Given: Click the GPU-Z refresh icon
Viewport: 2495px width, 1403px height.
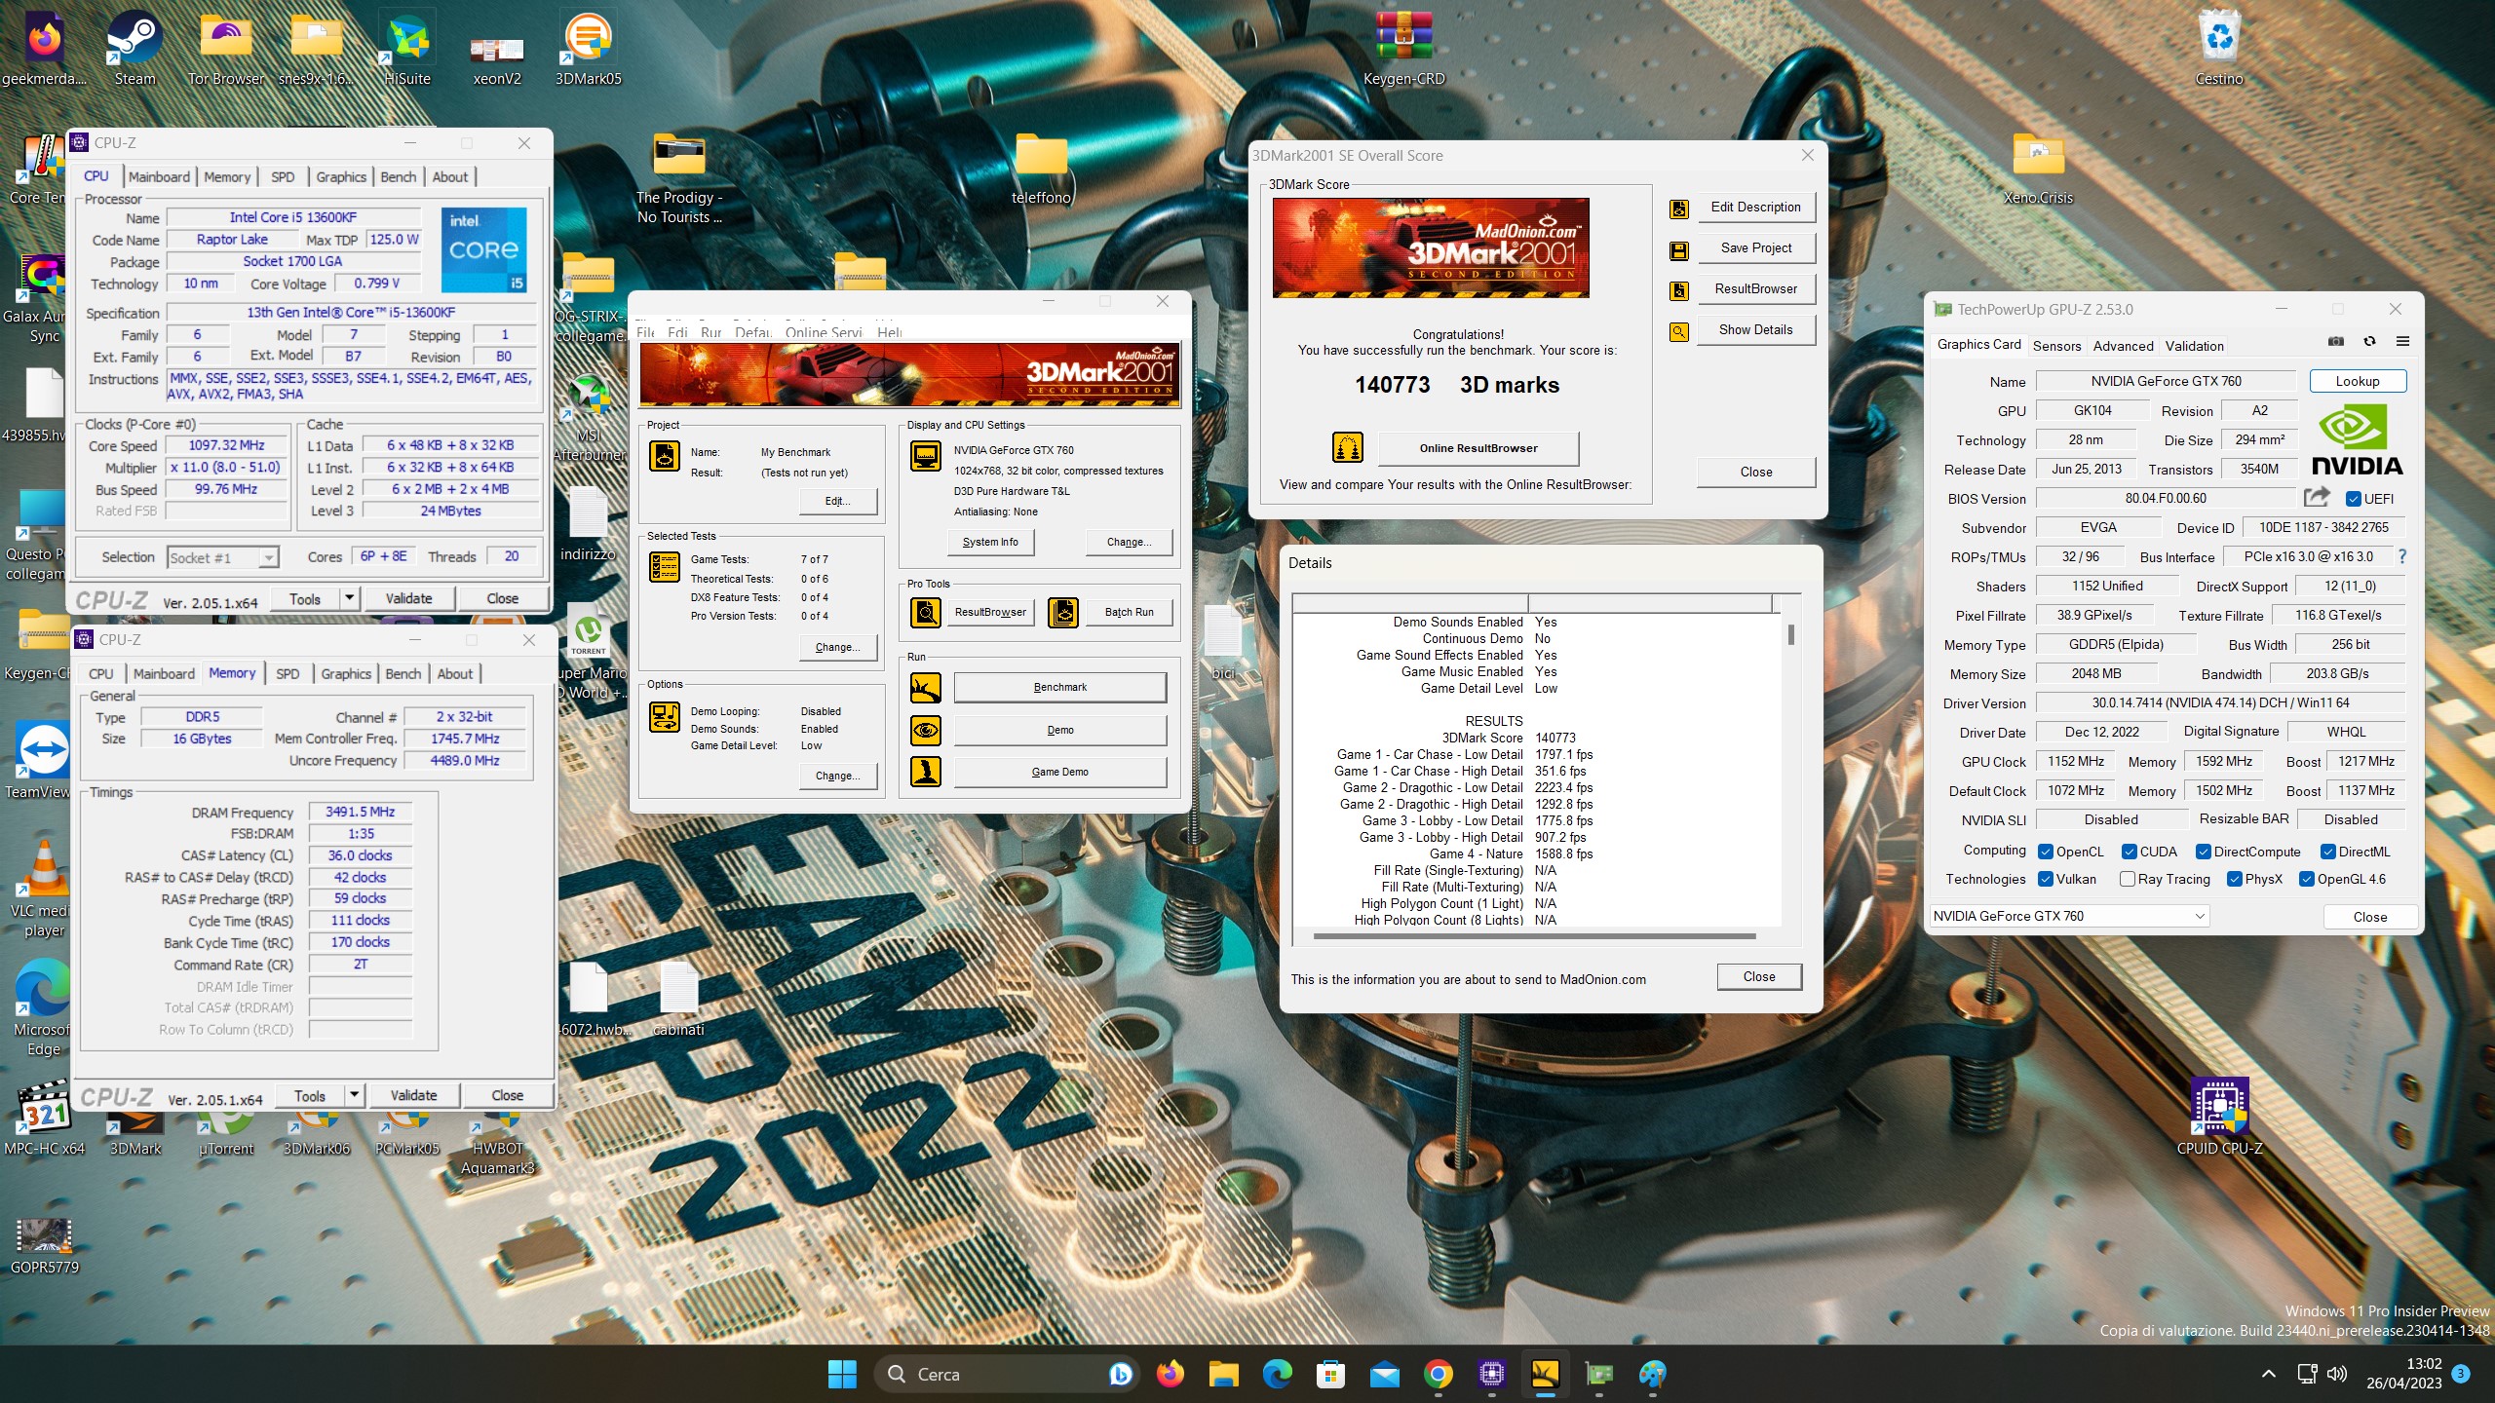Looking at the screenshot, I should pyautogui.click(x=2369, y=342).
